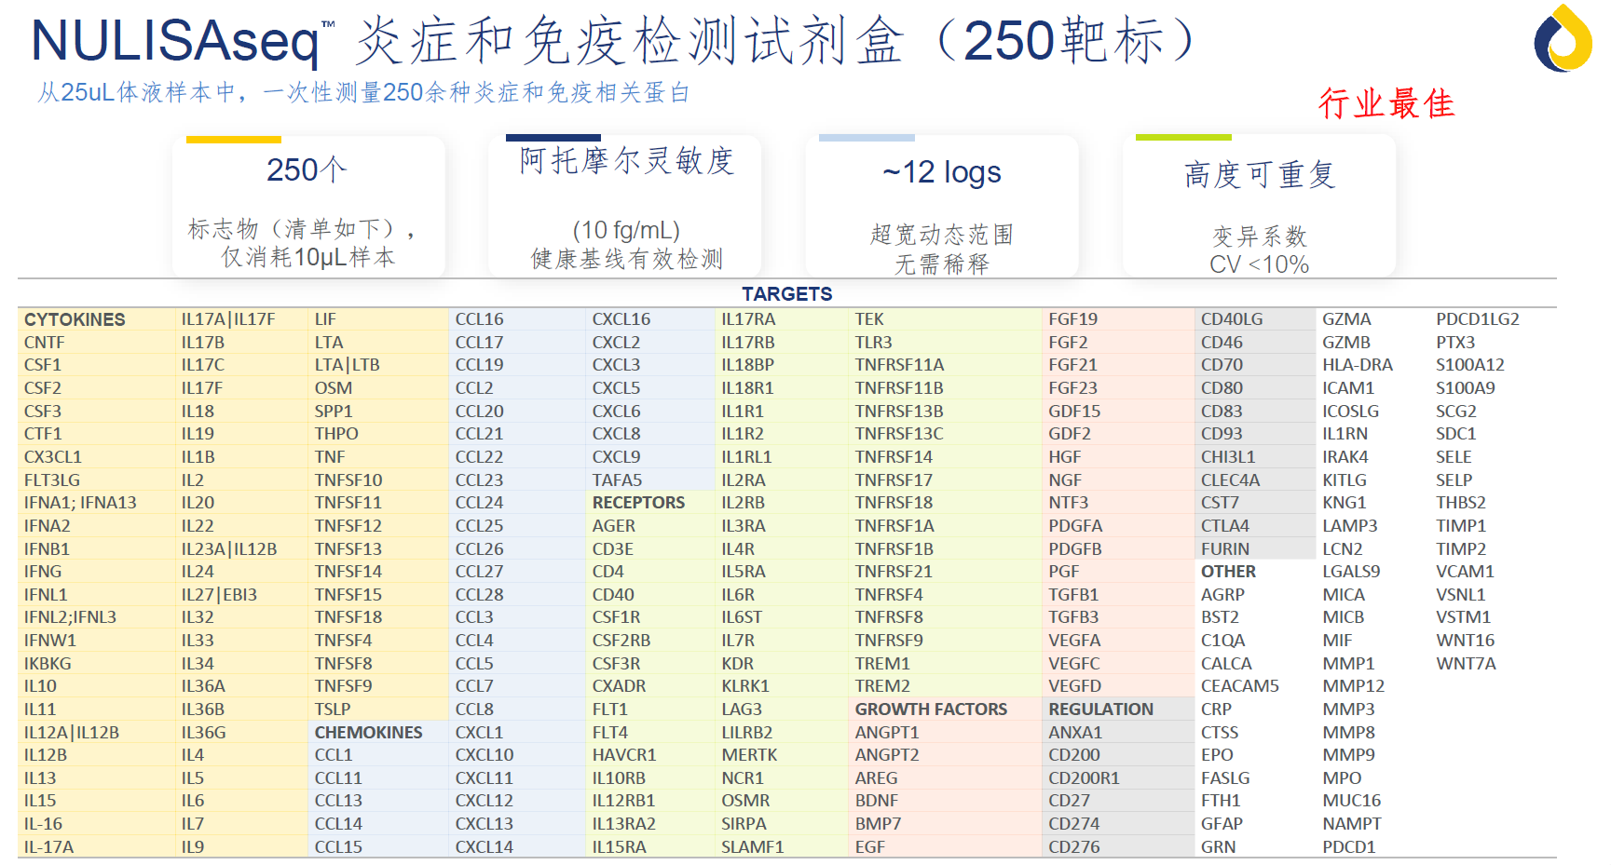Click the CHEMOKINES category header
Screen dimensions: 1611x865
(x=368, y=733)
